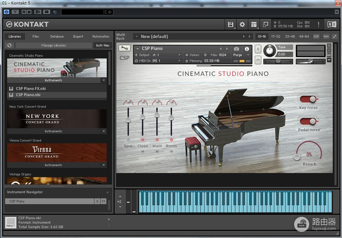
Task: Toggle the Pedal noise switch
Action: (x=308, y=121)
